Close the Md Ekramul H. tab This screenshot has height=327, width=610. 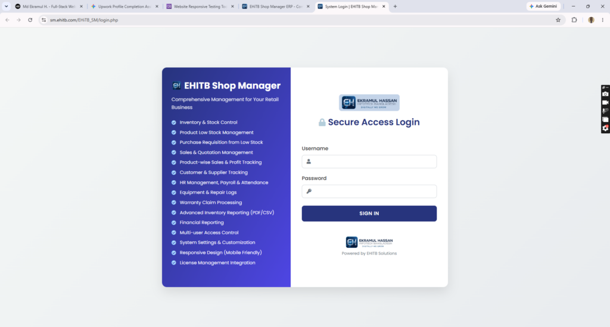pos(81,7)
